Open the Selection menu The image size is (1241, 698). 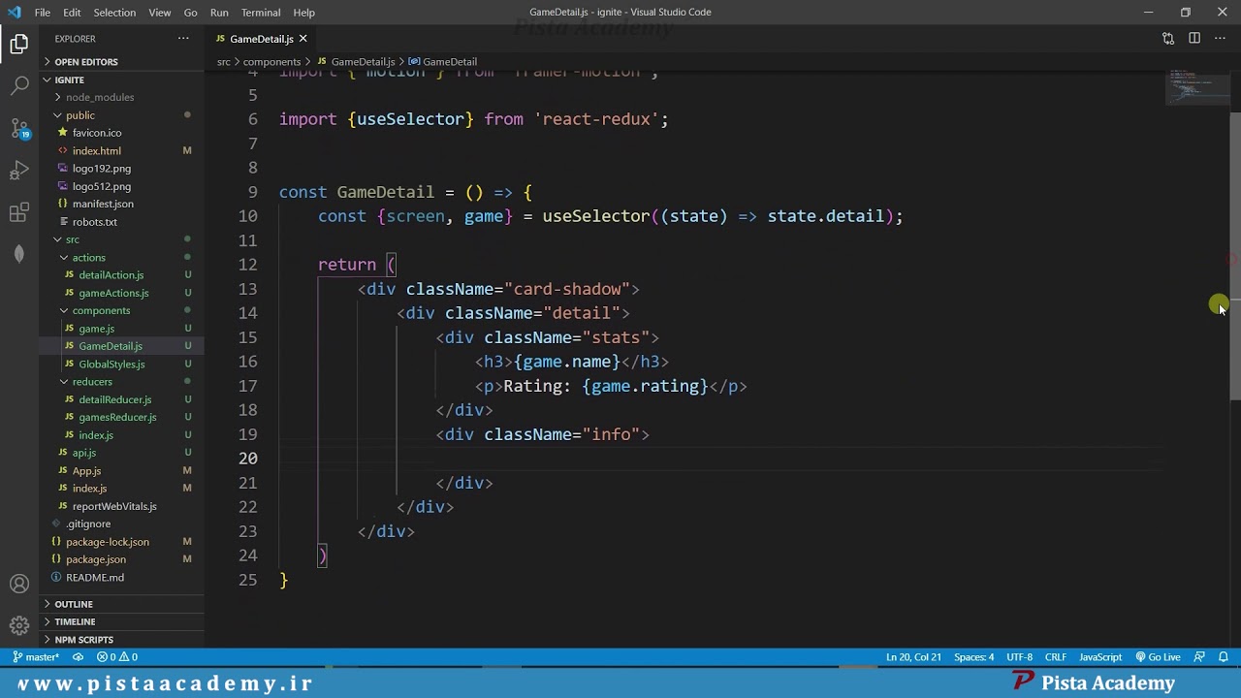tap(114, 13)
